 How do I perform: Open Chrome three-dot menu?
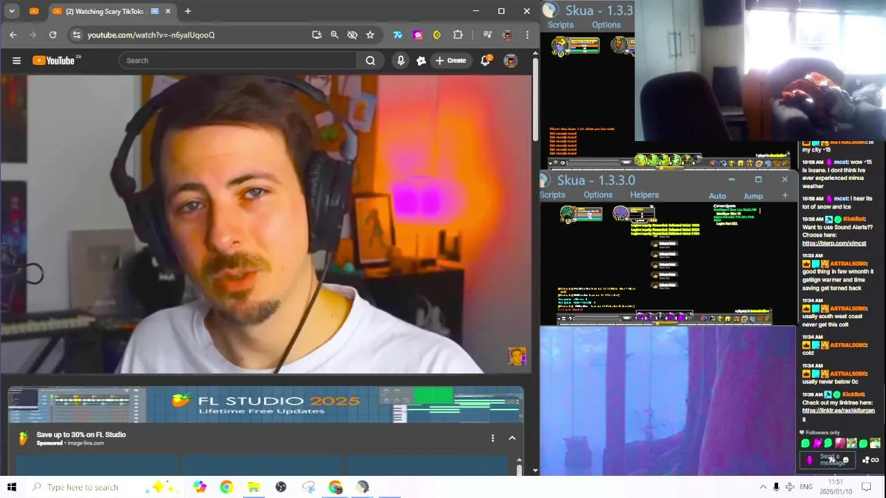(x=527, y=35)
